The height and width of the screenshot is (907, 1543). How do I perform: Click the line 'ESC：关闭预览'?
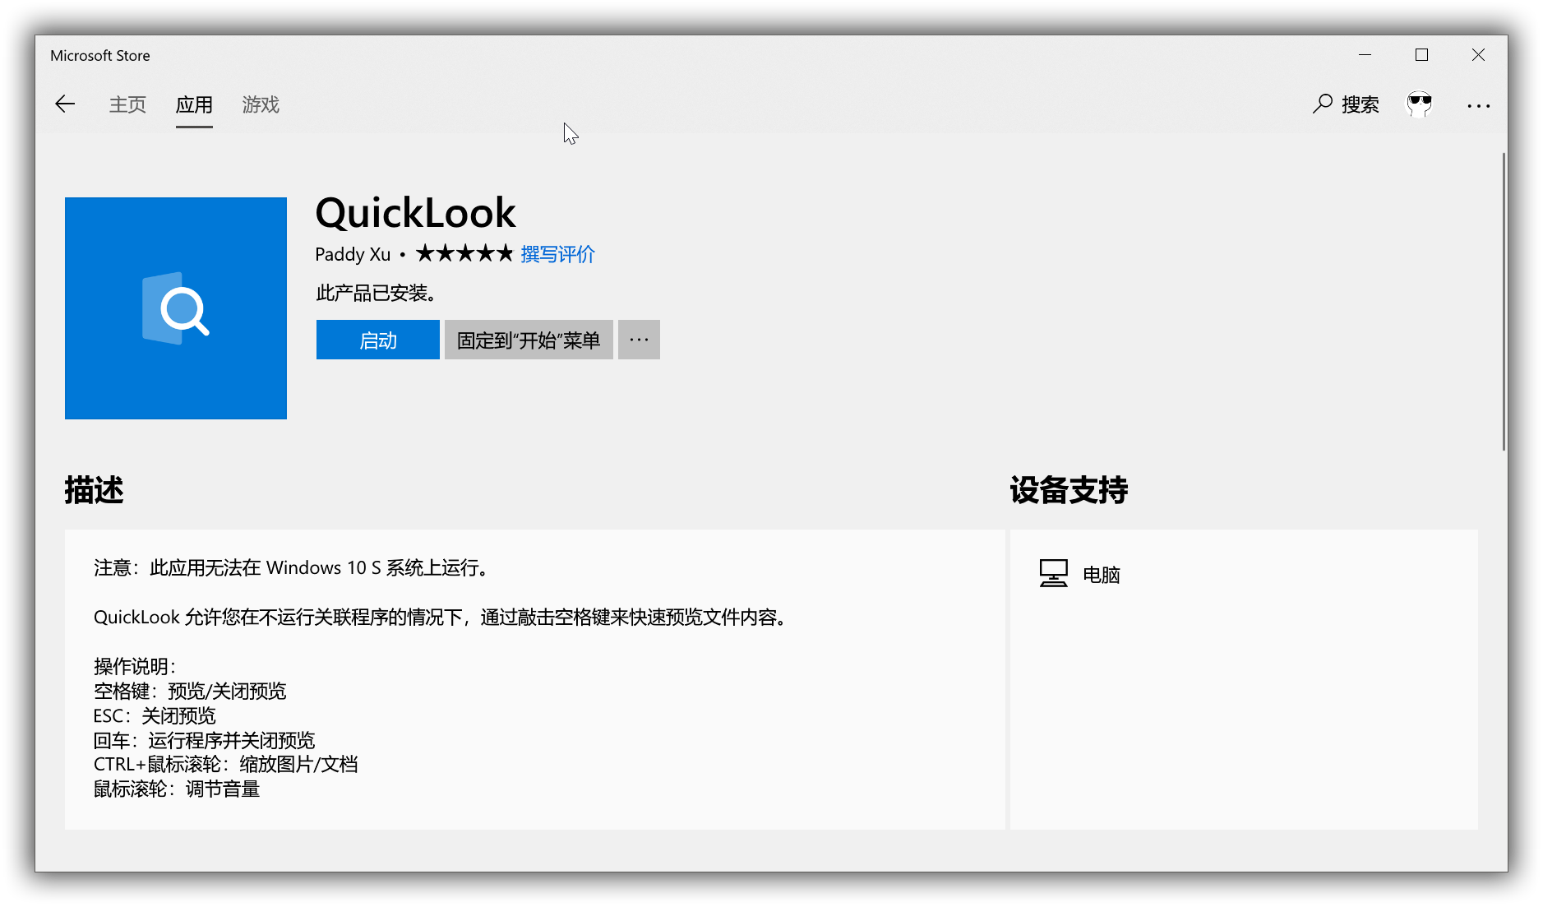155,715
